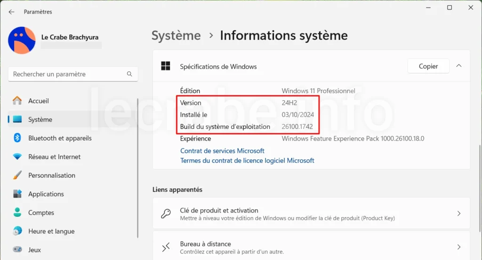Open Accueil in the sidebar

(72, 101)
